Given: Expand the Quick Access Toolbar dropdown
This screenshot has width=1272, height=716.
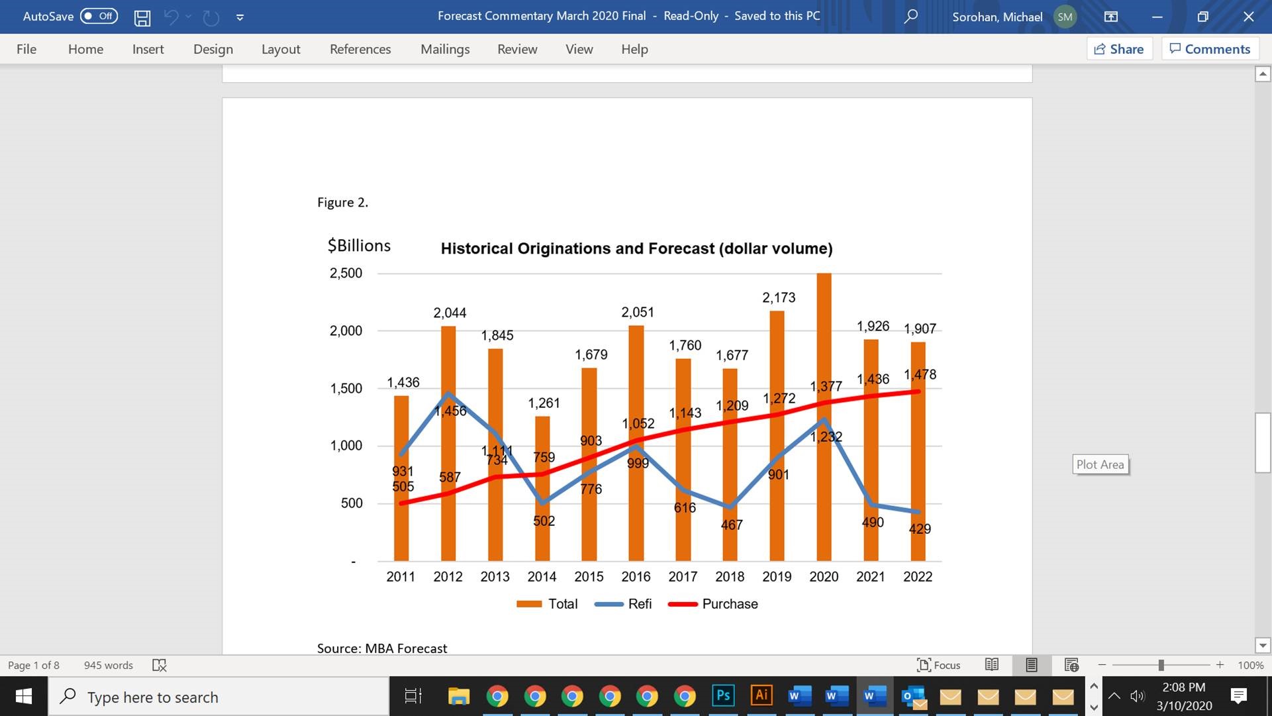Looking at the screenshot, I should click(x=240, y=17).
